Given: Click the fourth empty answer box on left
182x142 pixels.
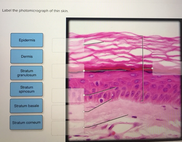Looking at the screenshot, I should (x=68, y=112).
